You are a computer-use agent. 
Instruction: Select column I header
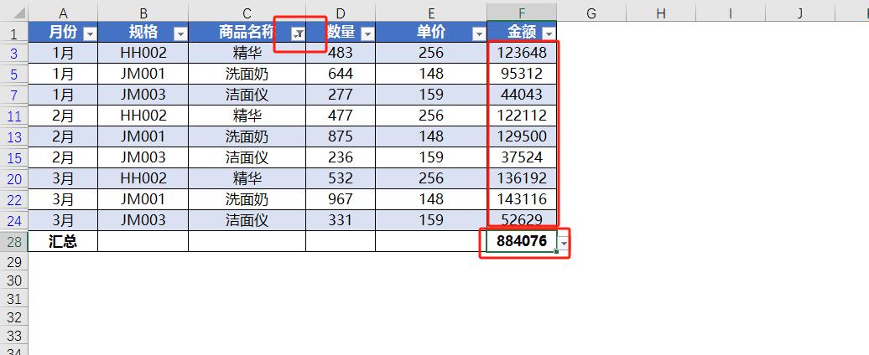click(x=731, y=13)
